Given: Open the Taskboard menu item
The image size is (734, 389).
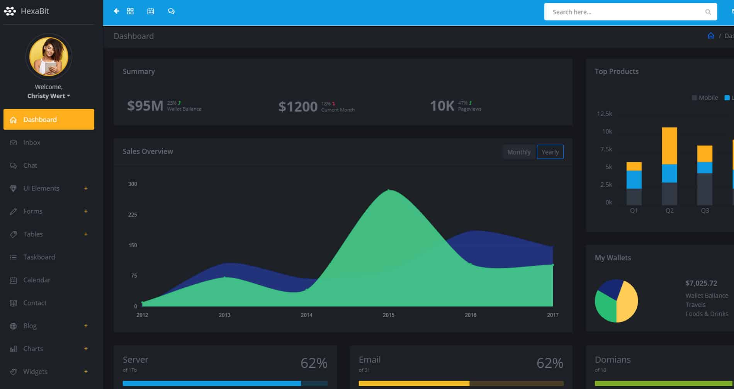Looking at the screenshot, I should click(x=49, y=257).
